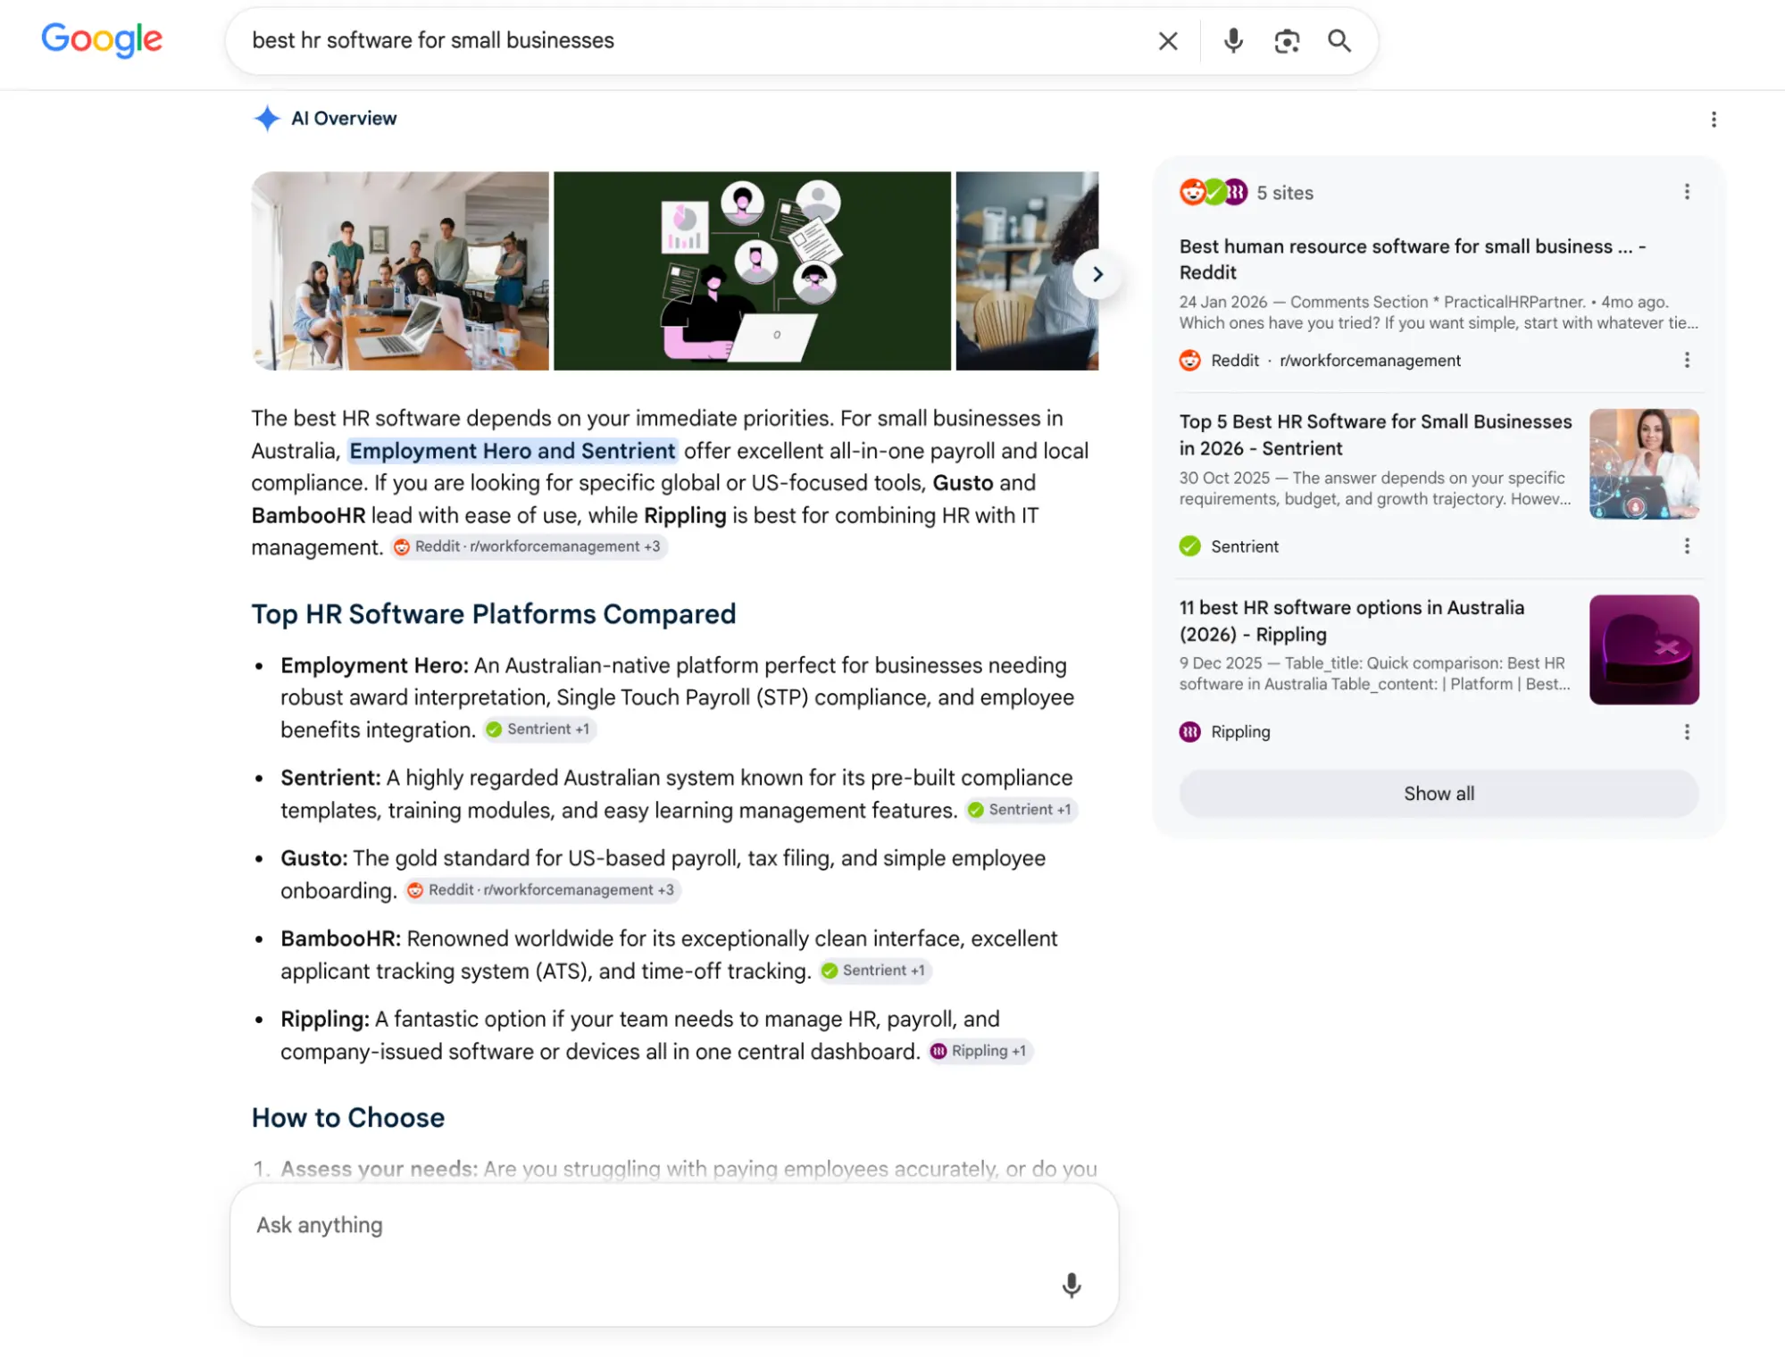Start voice search with the header microphone icon
1785x1358 pixels.
point(1232,41)
